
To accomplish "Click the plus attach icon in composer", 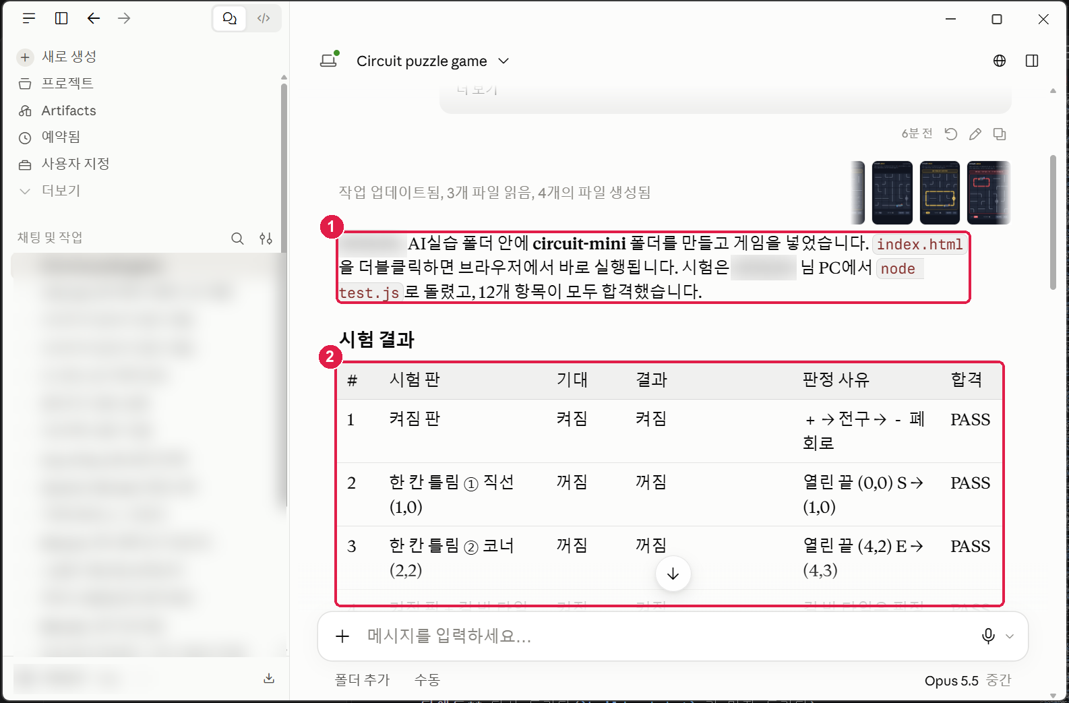I will [x=342, y=636].
